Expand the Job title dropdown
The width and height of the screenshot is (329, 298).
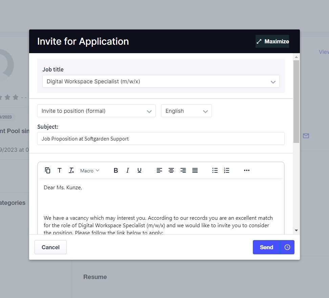tap(161, 82)
